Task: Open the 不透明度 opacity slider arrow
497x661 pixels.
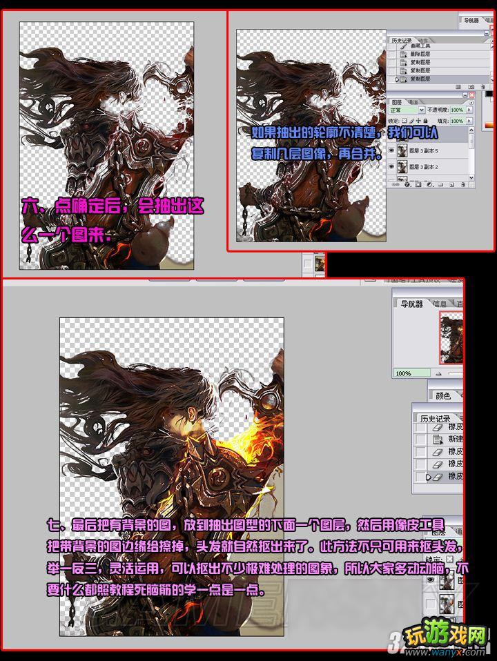Action: [469, 110]
